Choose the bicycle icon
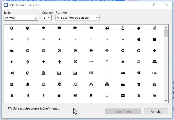The image size is (174, 120). pos(91,84)
